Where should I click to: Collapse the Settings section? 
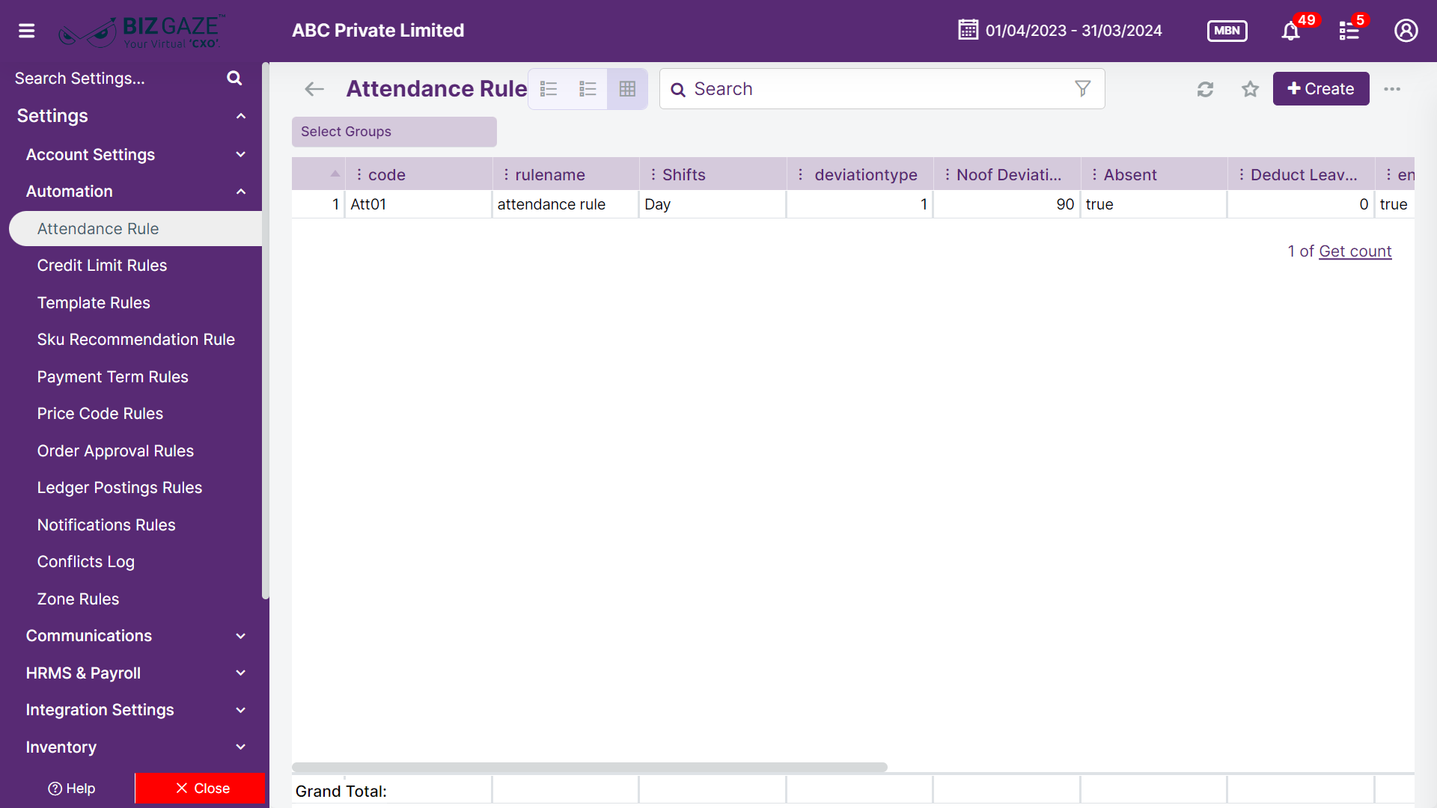[240, 116]
